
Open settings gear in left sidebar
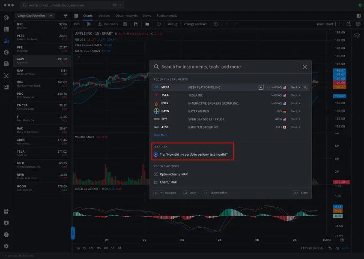point(6,246)
